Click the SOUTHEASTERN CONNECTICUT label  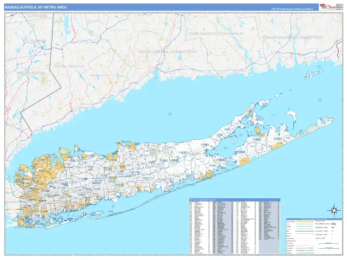(294, 37)
